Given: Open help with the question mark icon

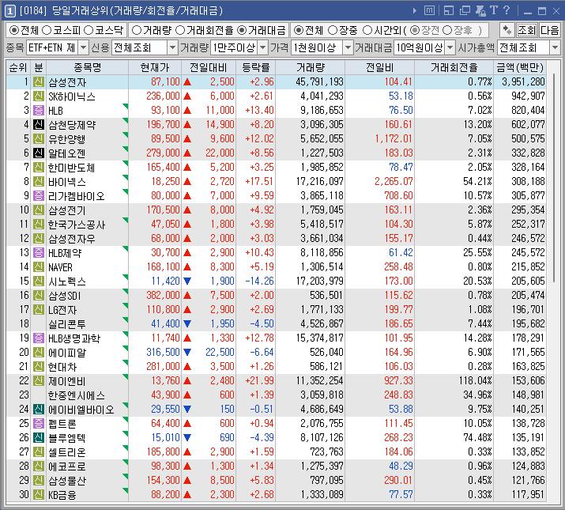Looking at the screenshot, I should click(507, 10).
